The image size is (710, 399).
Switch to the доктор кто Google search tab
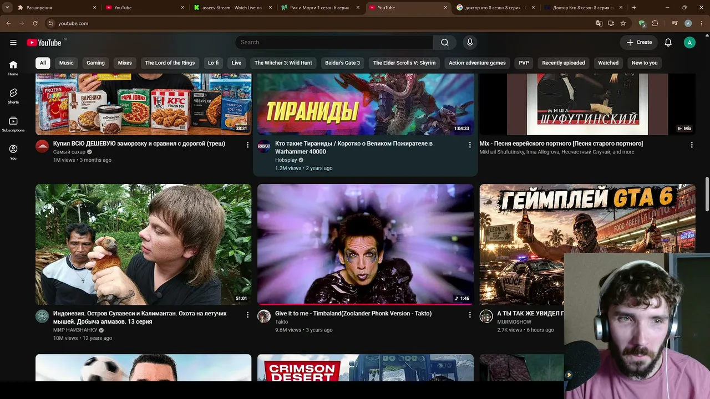pyautogui.click(x=496, y=8)
